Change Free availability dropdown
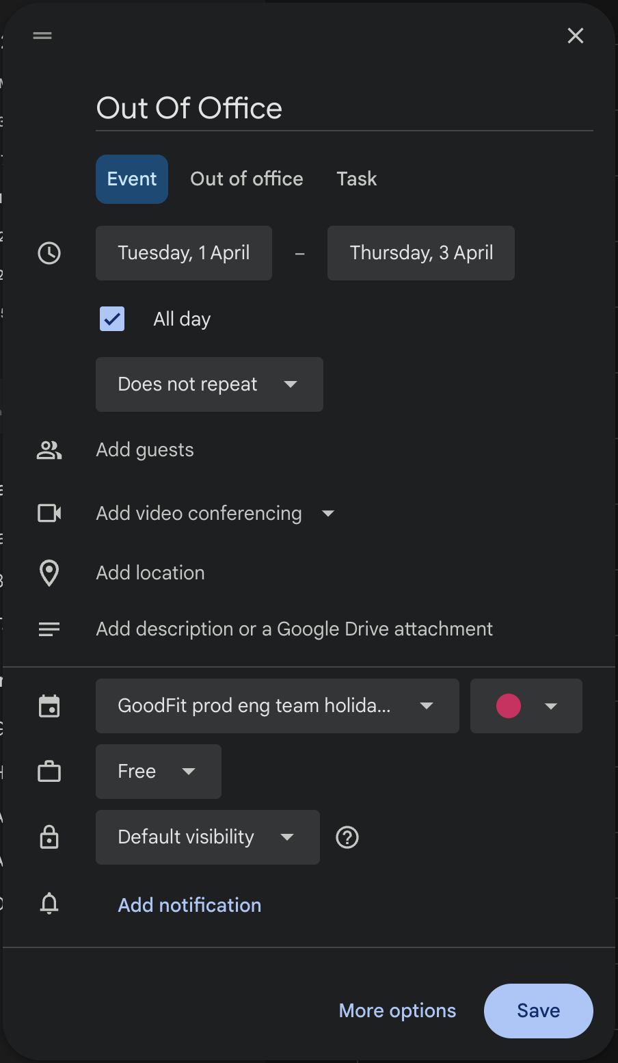The height and width of the screenshot is (1063, 618). pyautogui.click(x=158, y=772)
